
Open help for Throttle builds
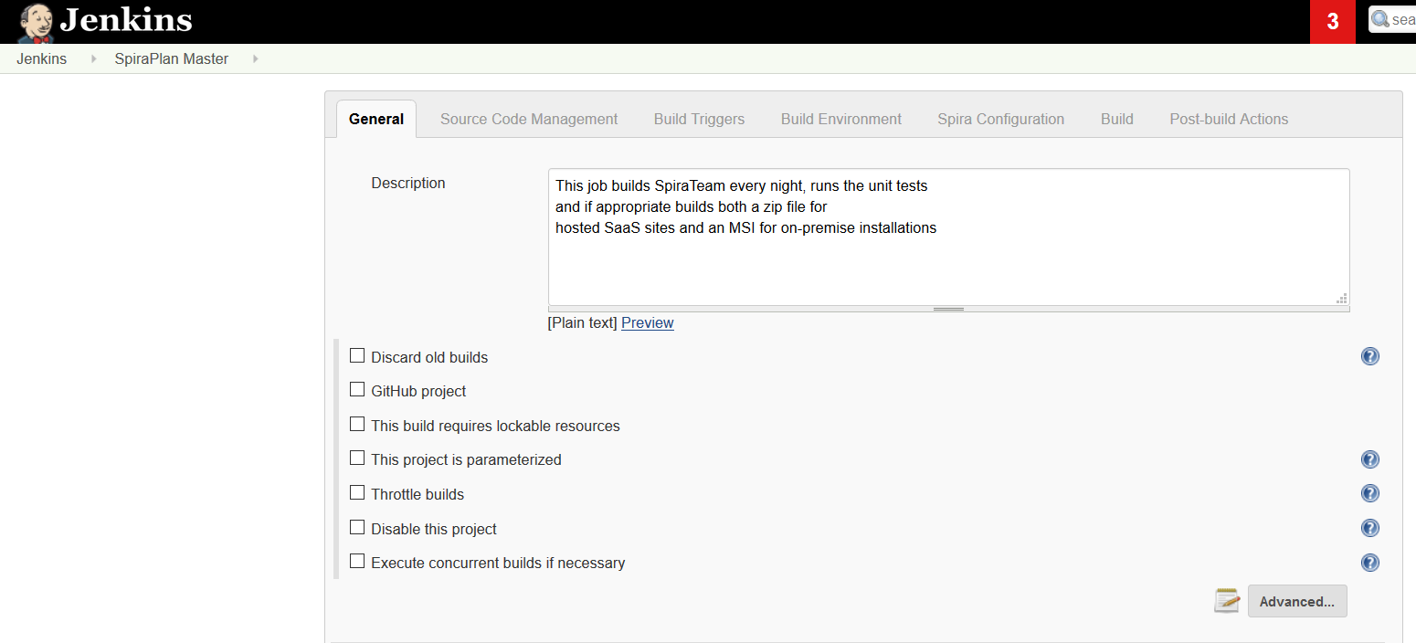click(x=1369, y=493)
